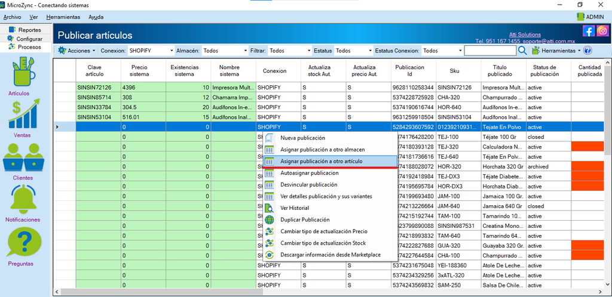The width and height of the screenshot is (612, 297).
Task: Click the Ver Historial icon
Action: point(270,208)
